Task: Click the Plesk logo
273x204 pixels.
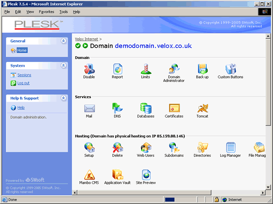Action: [38, 25]
